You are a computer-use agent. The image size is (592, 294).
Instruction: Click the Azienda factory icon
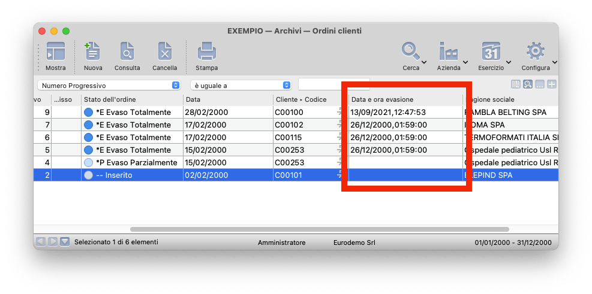[449, 52]
